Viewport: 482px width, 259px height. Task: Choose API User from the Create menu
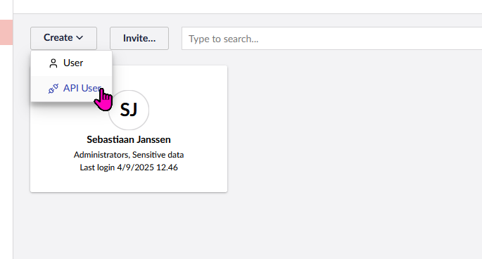click(71, 89)
